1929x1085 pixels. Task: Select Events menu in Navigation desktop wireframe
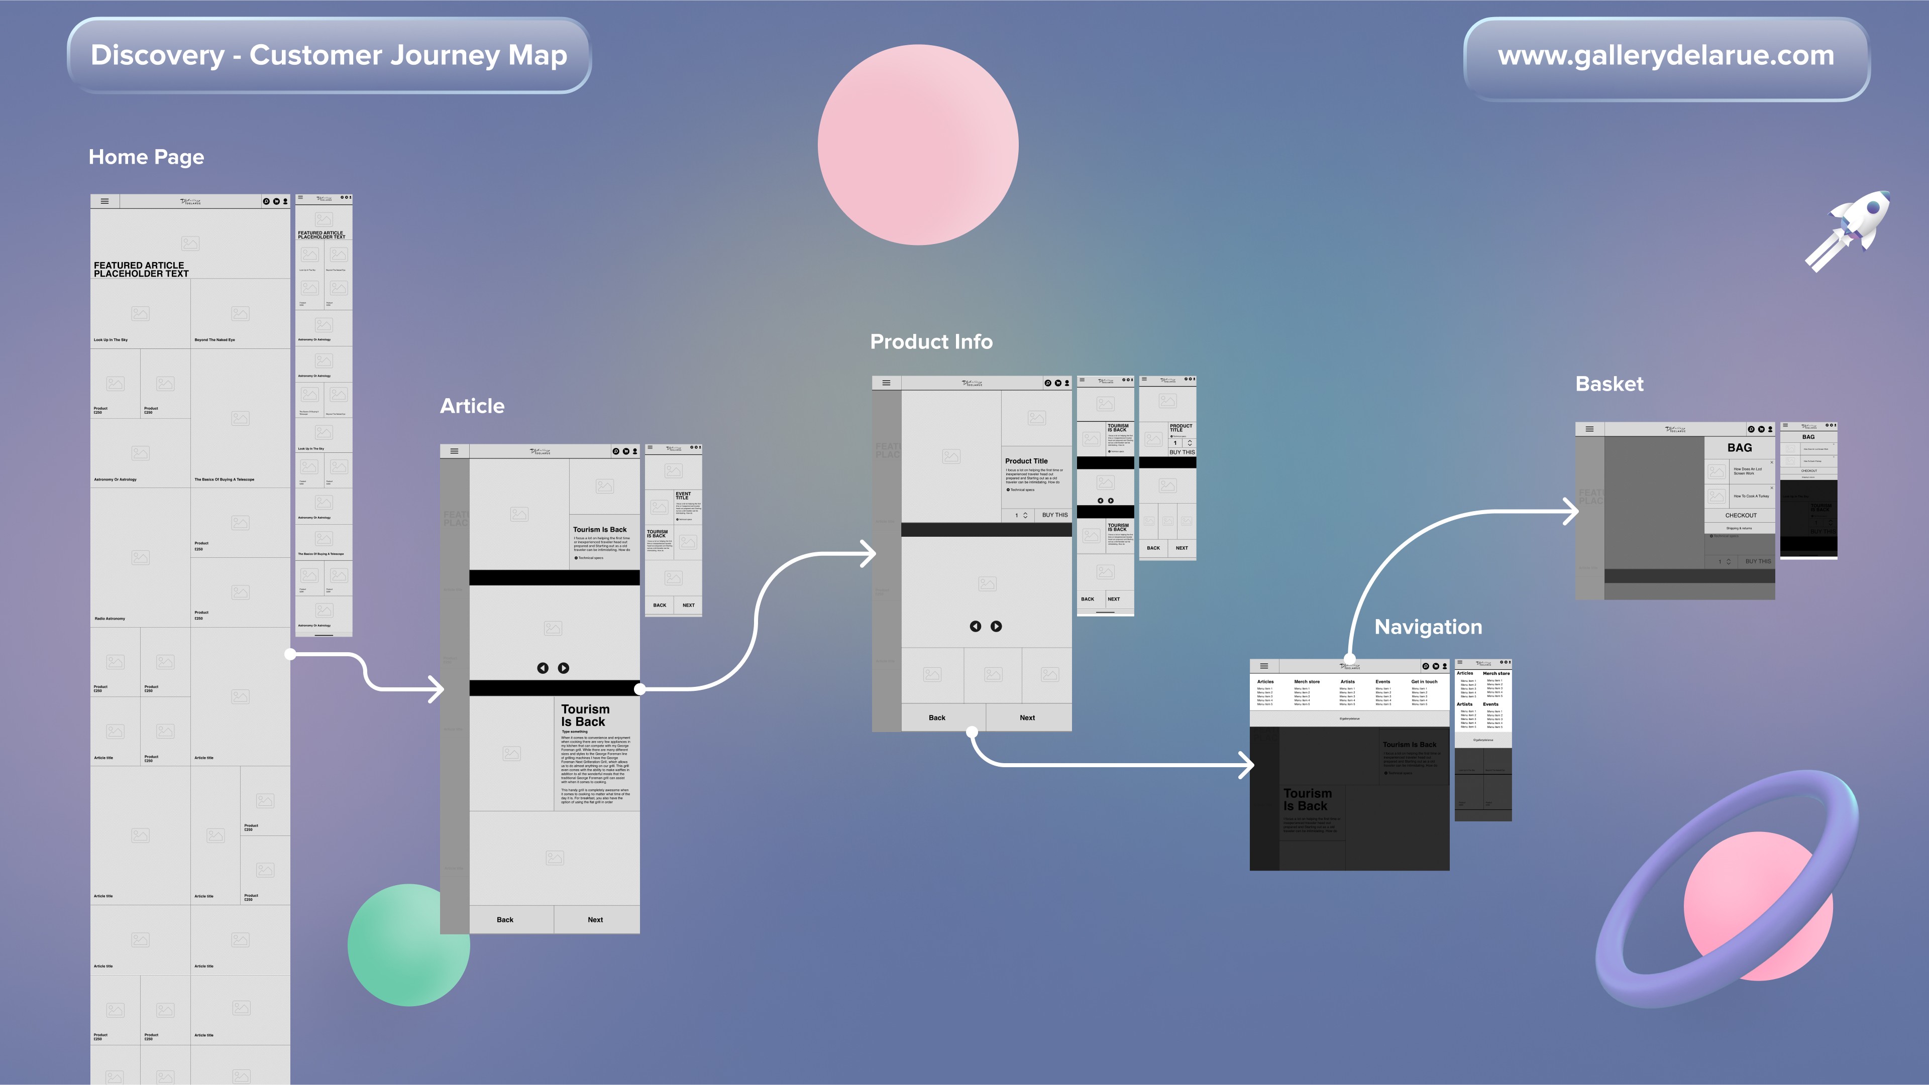tap(1382, 682)
